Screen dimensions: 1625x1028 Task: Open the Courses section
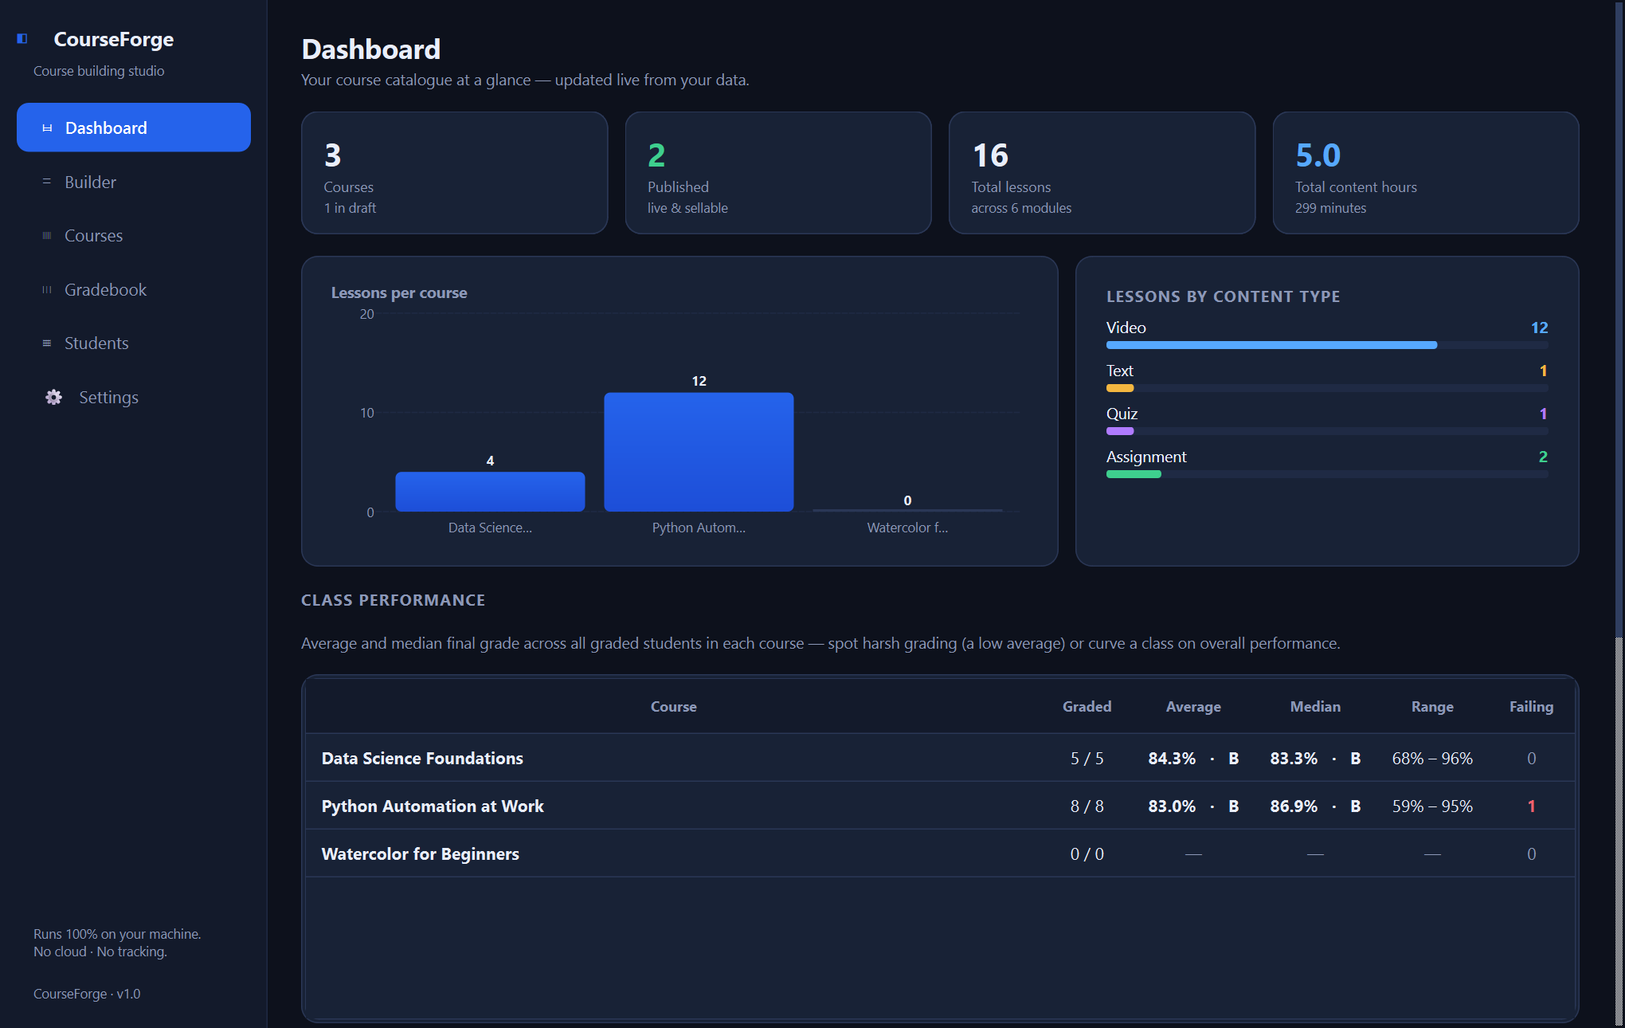(134, 236)
